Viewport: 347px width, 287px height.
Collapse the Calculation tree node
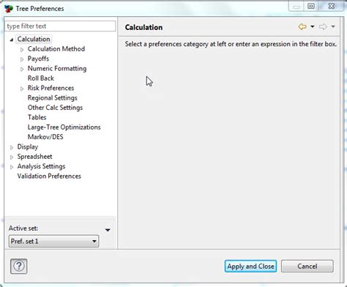click(x=12, y=40)
